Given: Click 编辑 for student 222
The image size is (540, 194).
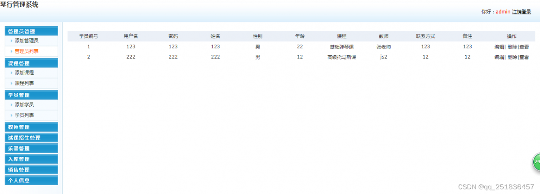Looking at the screenshot, I should click(499, 57).
